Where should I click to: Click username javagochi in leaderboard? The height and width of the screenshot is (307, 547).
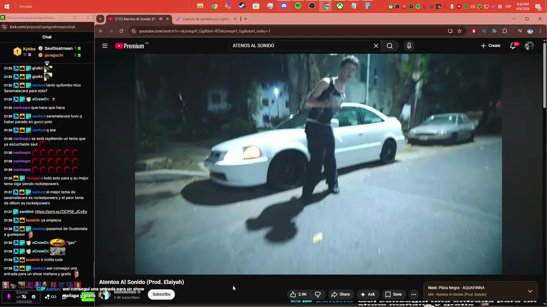(x=54, y=55)
